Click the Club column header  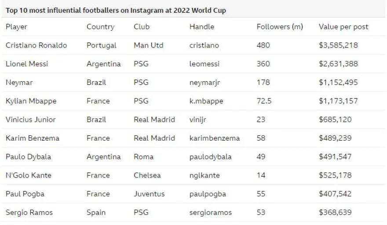pyautogui.click(x=142, y=27)
